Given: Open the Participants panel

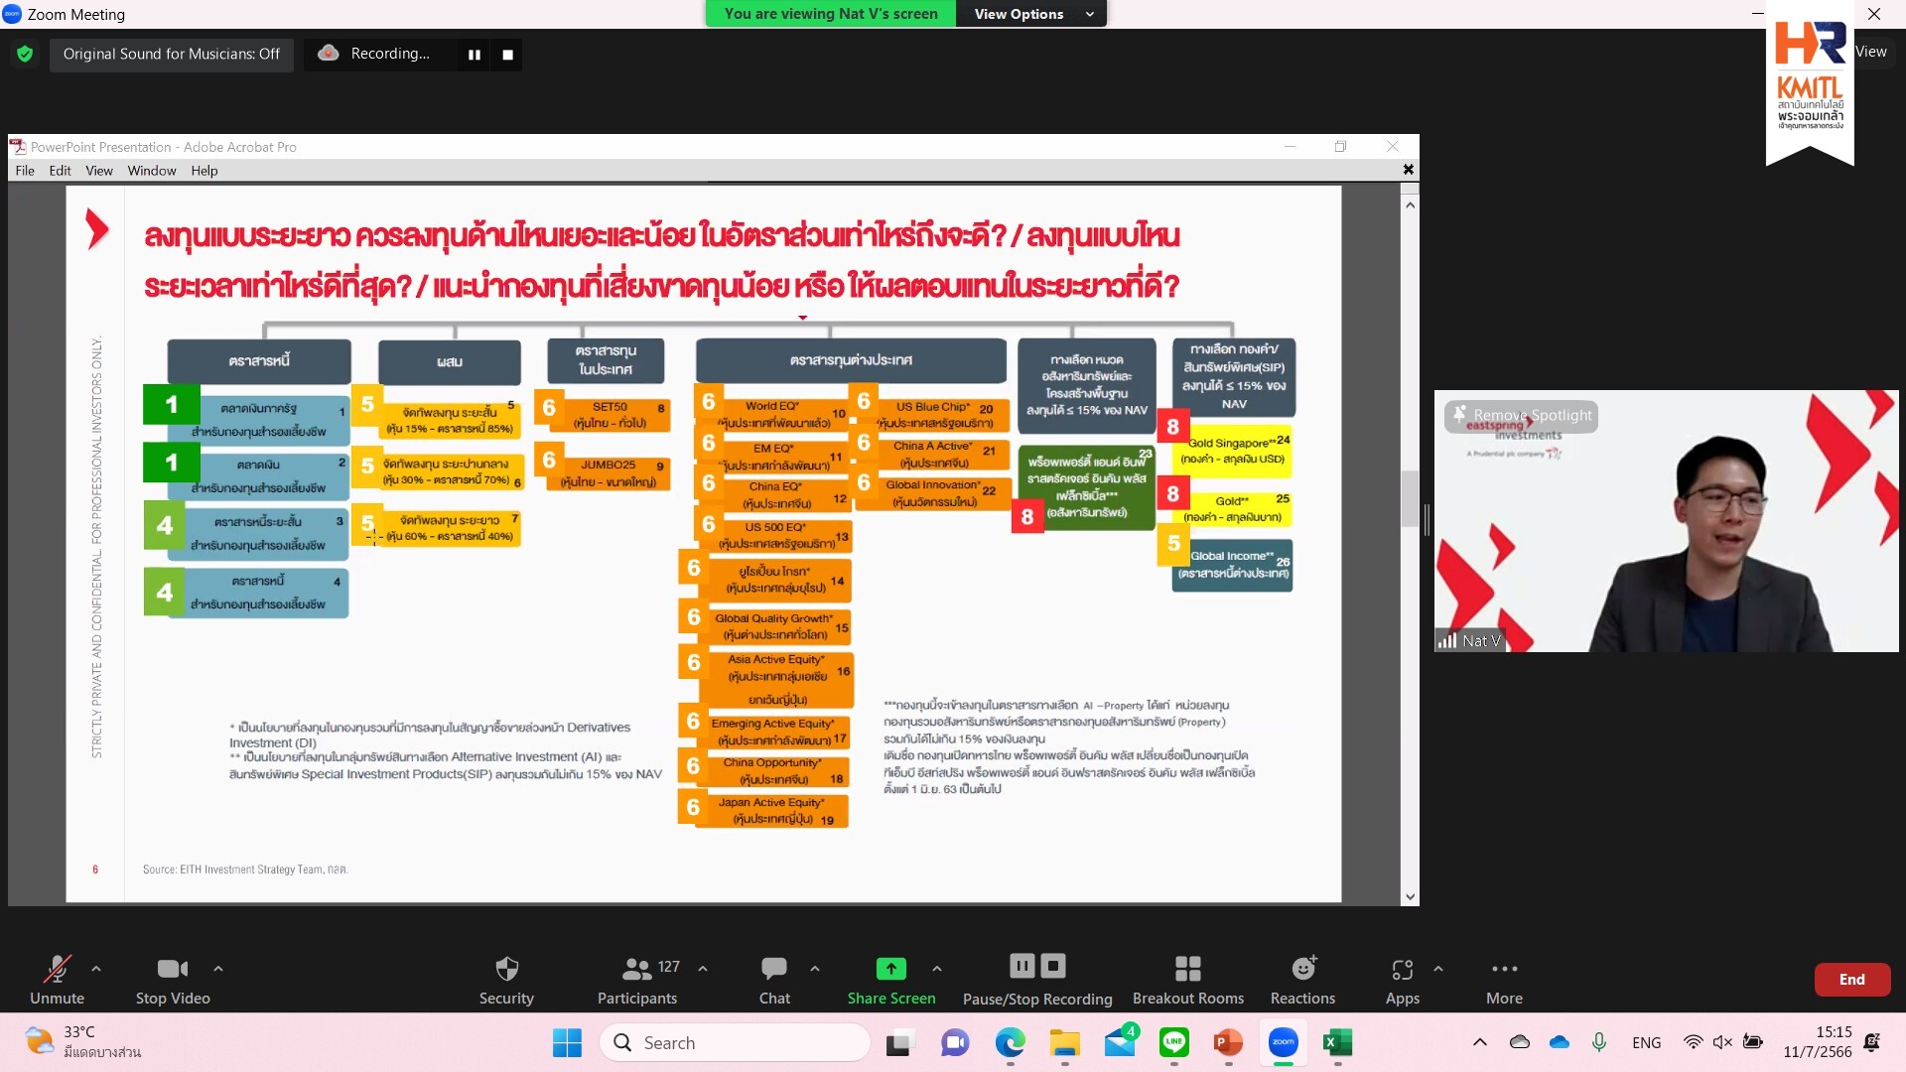Looking at the screenshot, I should coord(635,979).
